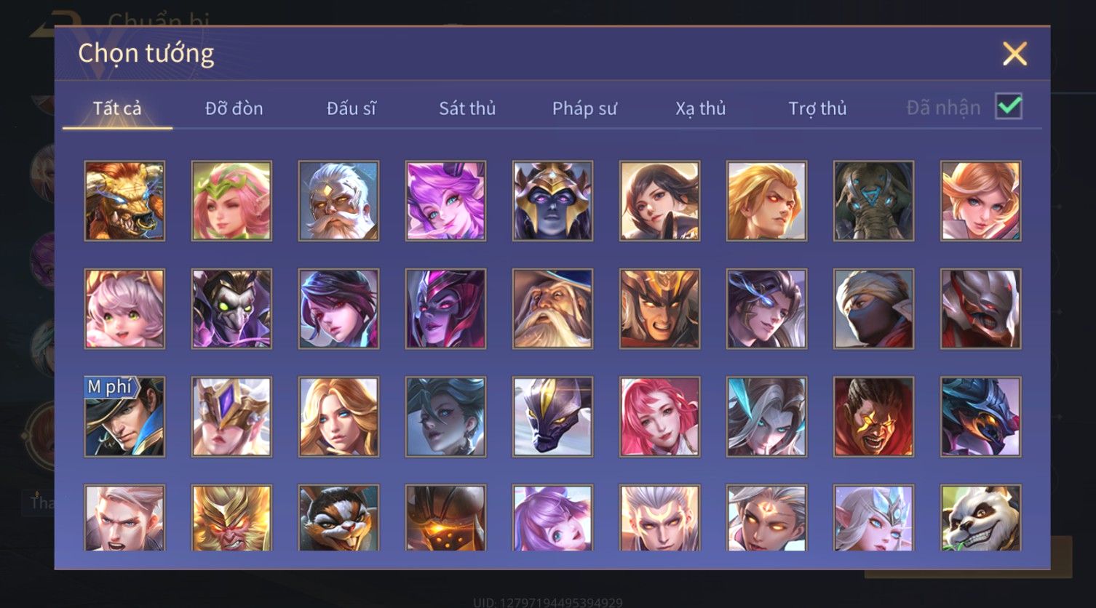Uncheck the Đã nhận checkbox
Image resolution: width=1096 pixels, height=608 pixels.
(1009, 107)
